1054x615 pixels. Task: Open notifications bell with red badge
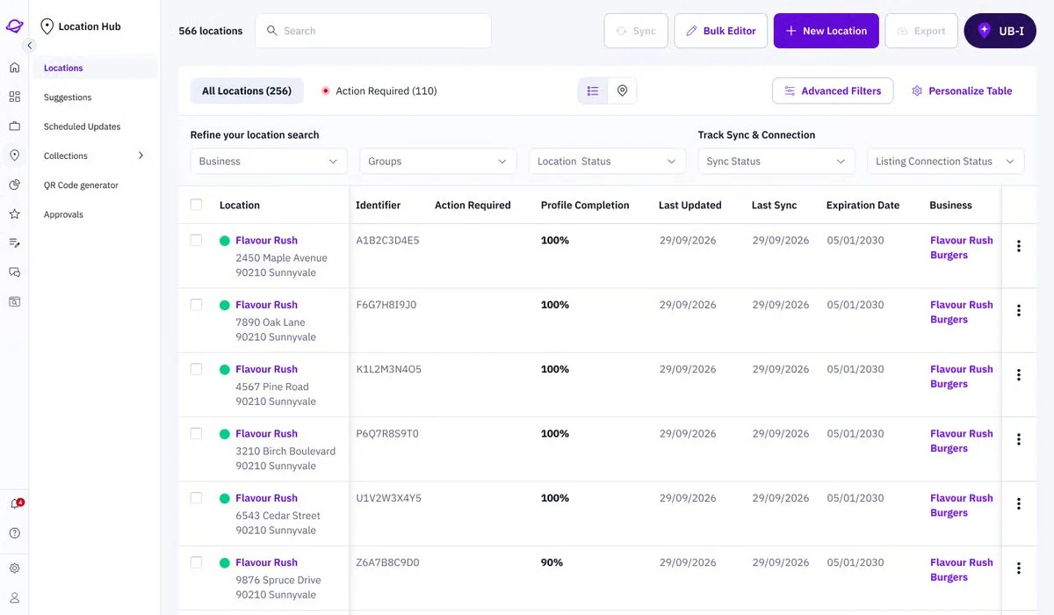click(x=15, y=504)
